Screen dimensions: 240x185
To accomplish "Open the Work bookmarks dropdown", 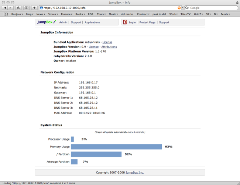I will pos(174,14).
